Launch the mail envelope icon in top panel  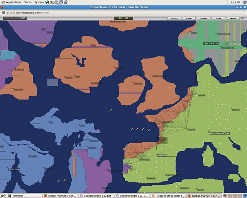(52, 2)
